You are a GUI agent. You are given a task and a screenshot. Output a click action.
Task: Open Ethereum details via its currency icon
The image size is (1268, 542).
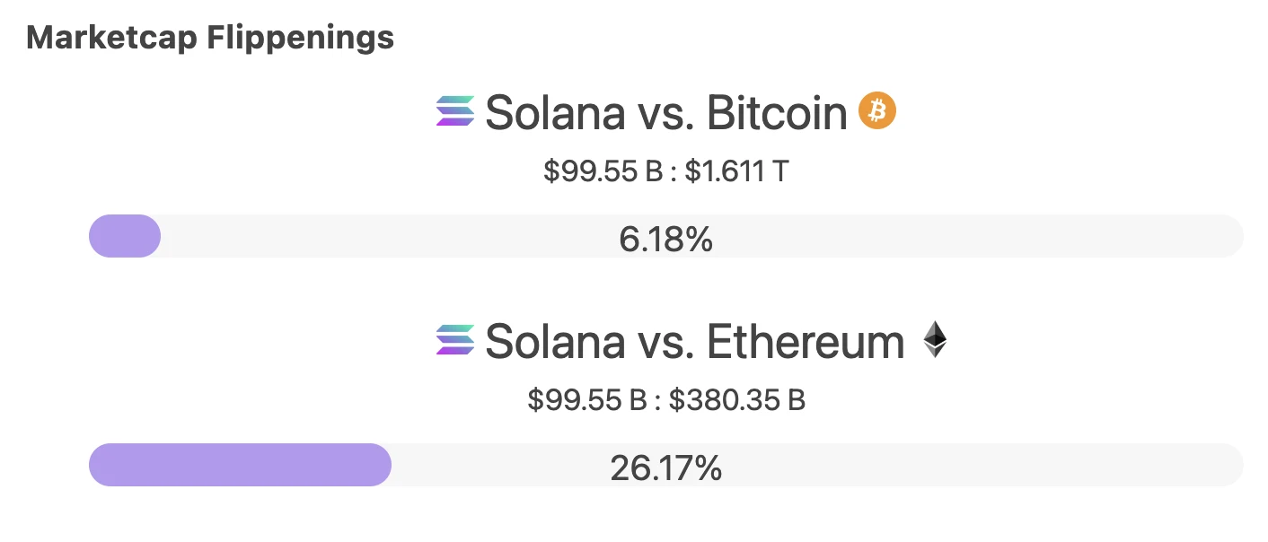(x=934, y=339)
